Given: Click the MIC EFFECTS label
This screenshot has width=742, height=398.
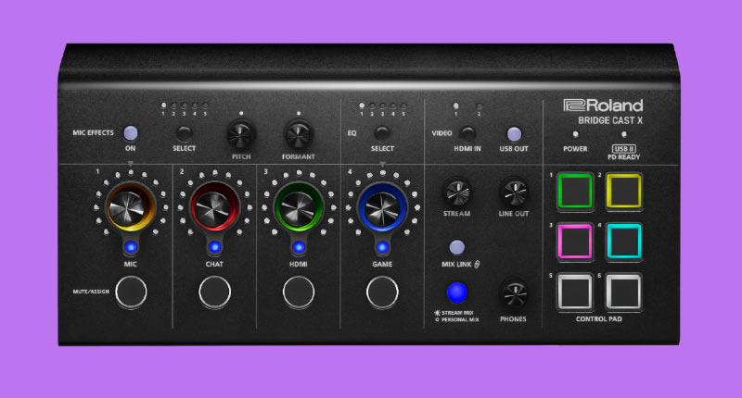Looking at the screenshot, I should 94,132.
